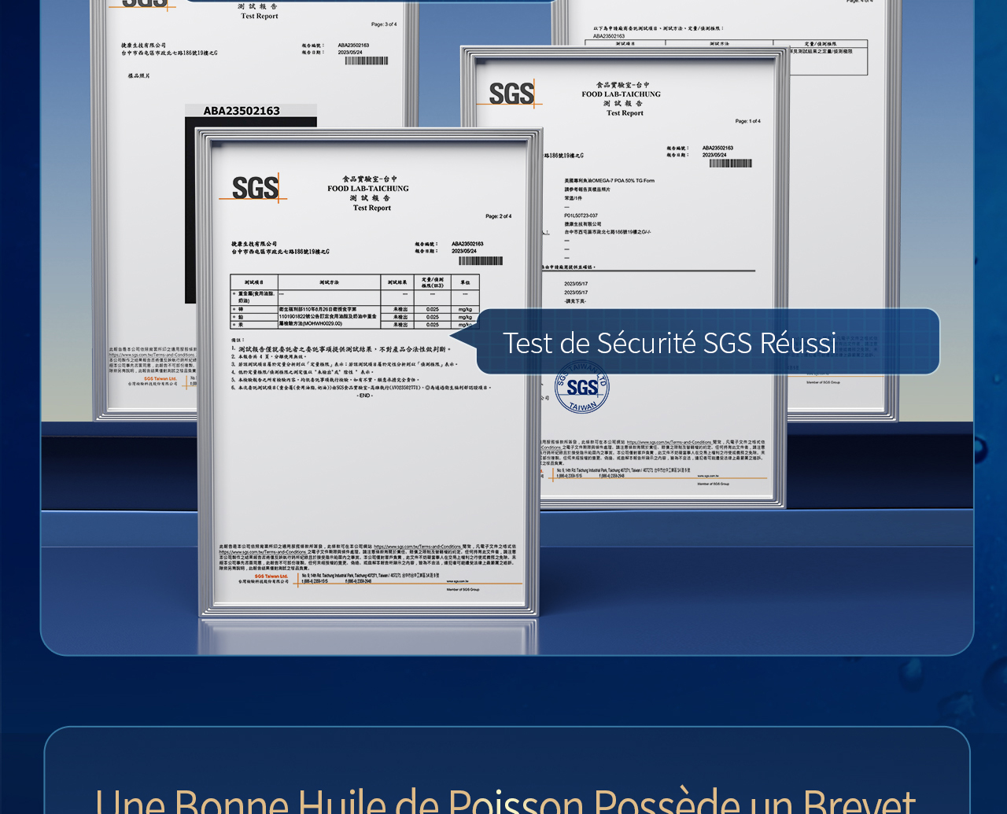The height and width of the screenshot is (814, 1007).
Task: Click the barcode on the front report
Action: pos(480,261)
